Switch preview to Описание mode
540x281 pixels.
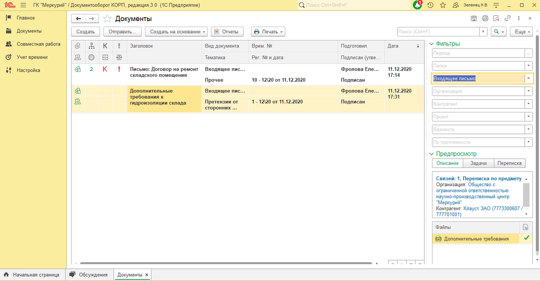tap(447, 163)
